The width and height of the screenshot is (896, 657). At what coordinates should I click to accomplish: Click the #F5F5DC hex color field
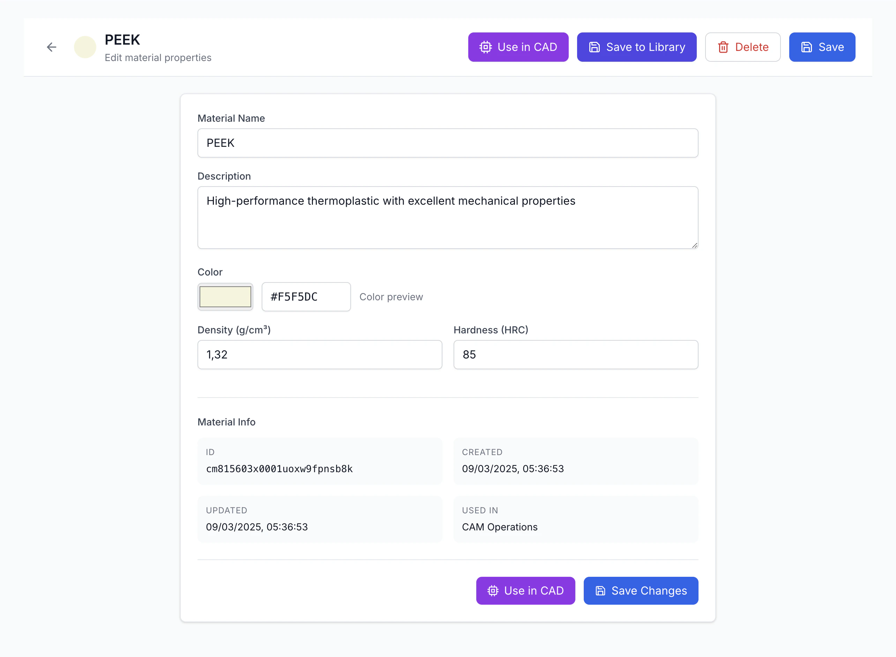[x=306, y=297]
